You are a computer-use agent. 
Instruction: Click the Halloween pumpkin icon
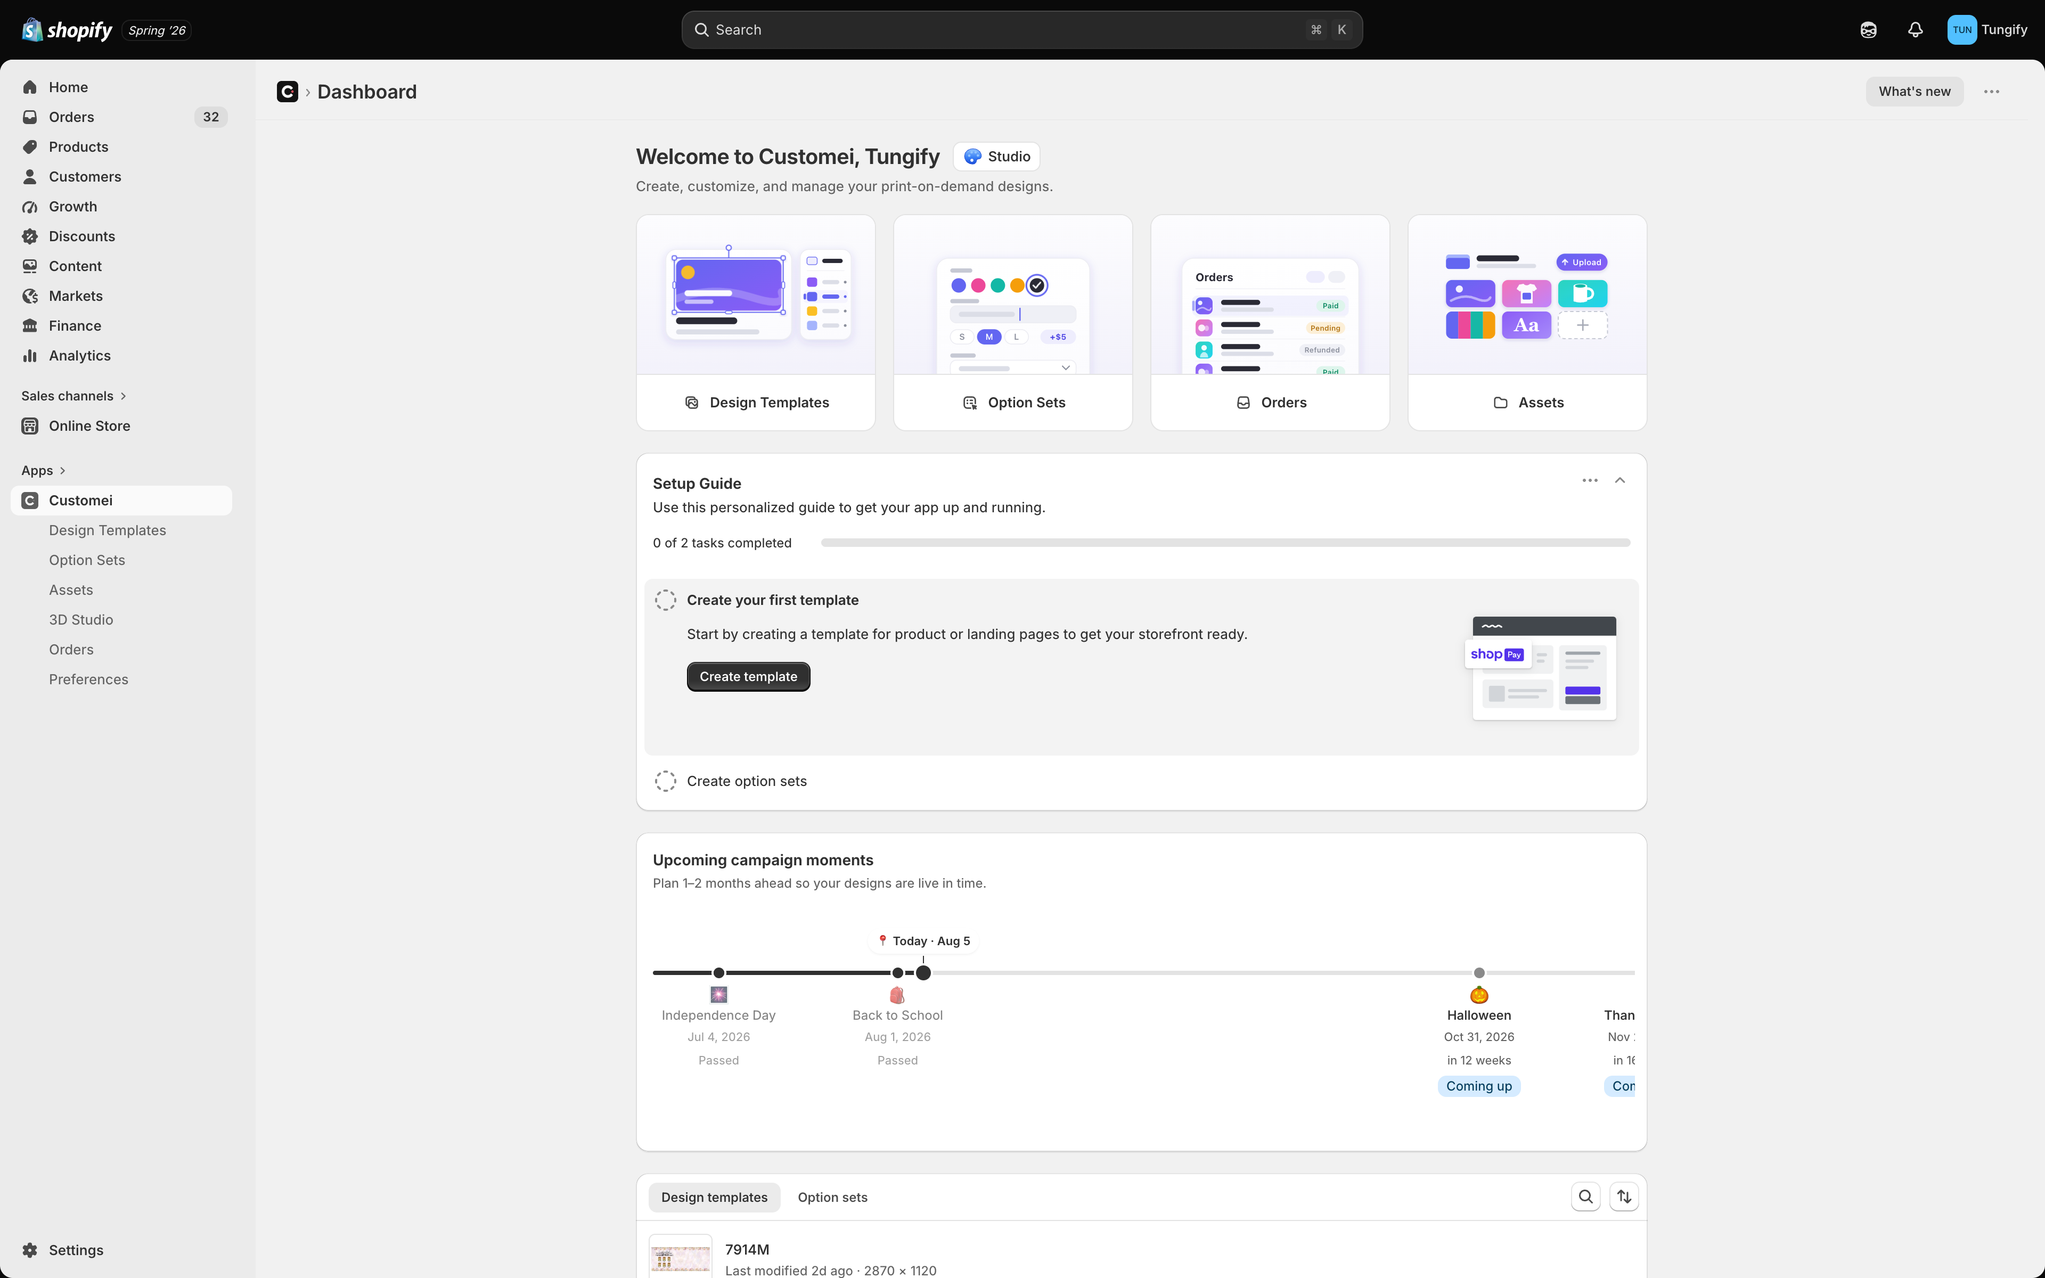tap(1479, 995)
